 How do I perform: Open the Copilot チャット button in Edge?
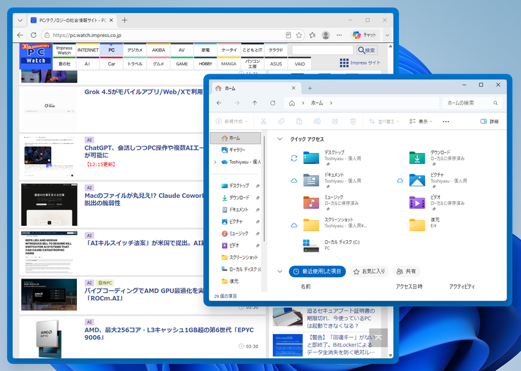tap(365, 35)
